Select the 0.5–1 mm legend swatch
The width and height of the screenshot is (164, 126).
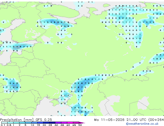click(10, 123)
